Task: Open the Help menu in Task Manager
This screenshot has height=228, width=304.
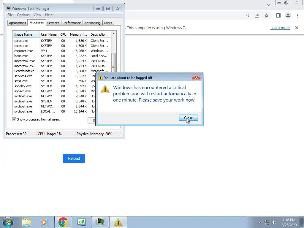Action: tap(49, 15)
